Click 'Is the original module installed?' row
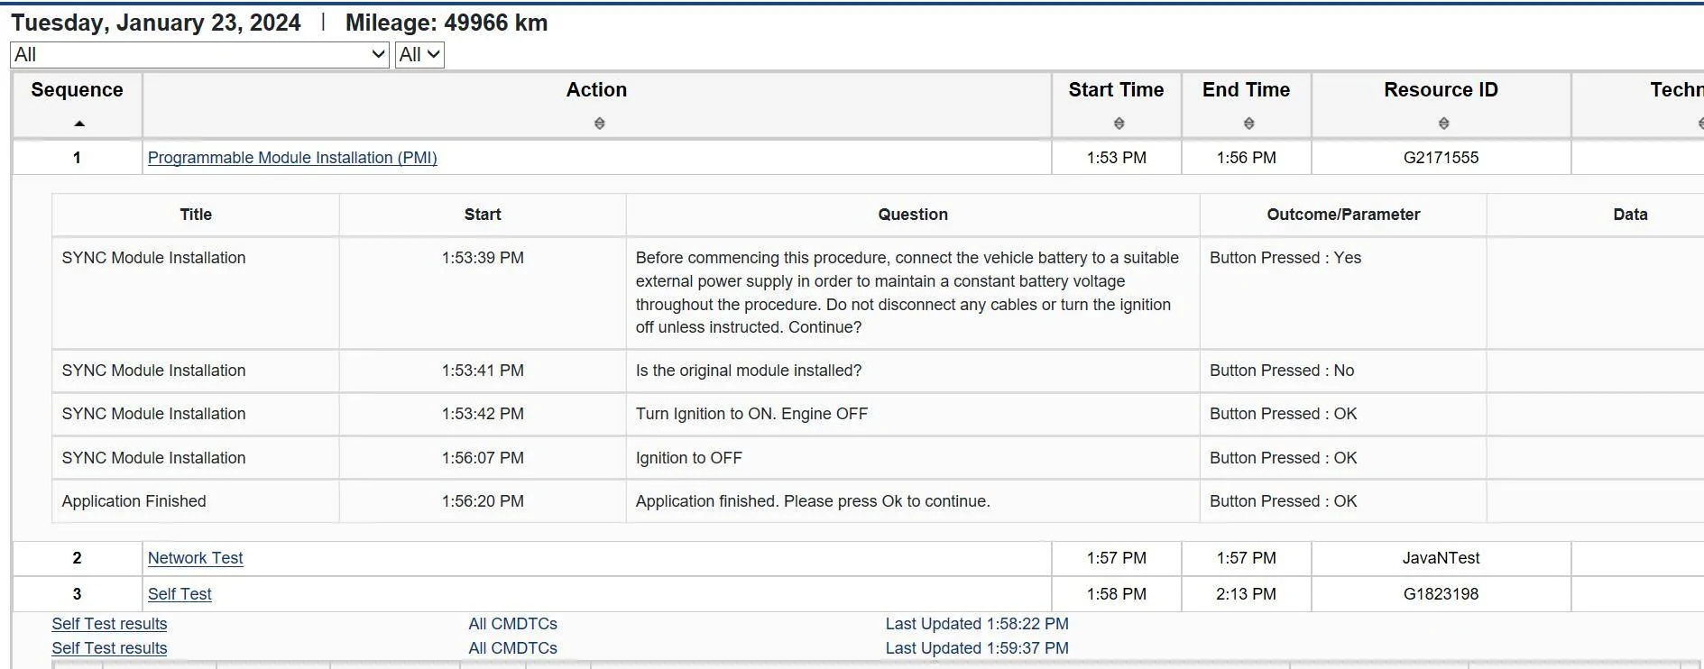 (748, 371)
